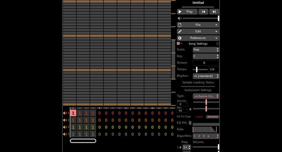This screenshot has width=282, height=152.
Task: Open the Rhythm dropdown showing ÷4 (standard)
Action: pos(206,76)
